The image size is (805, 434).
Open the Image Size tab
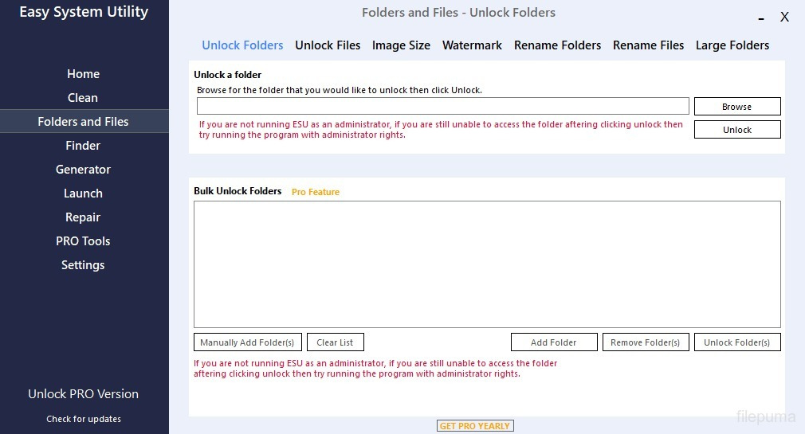click(401, 45)
